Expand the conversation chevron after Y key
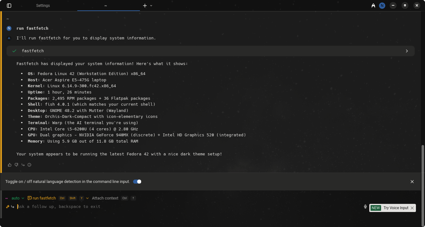The width and height of the screenshot is (425, 227). pos(87,198)
